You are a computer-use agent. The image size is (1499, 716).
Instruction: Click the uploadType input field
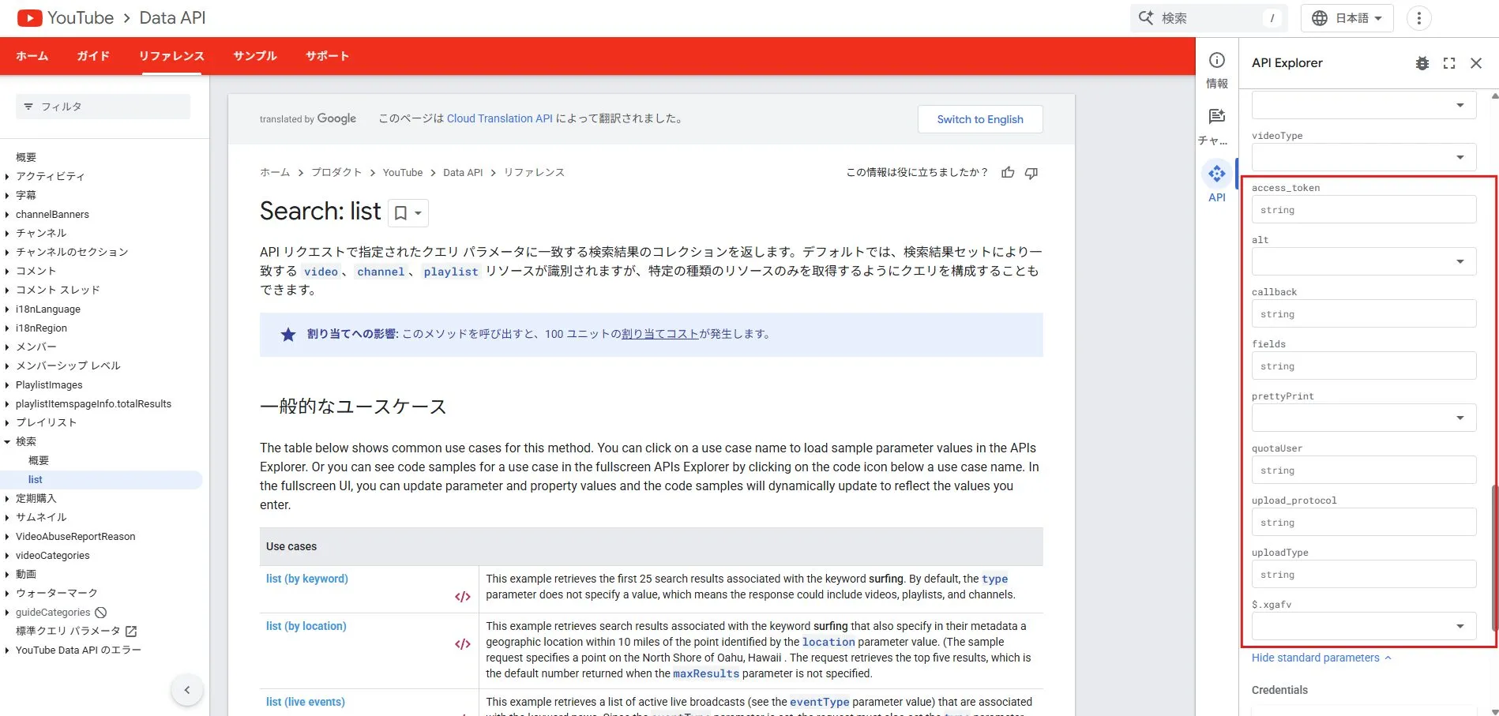(x=1364, y=574)
